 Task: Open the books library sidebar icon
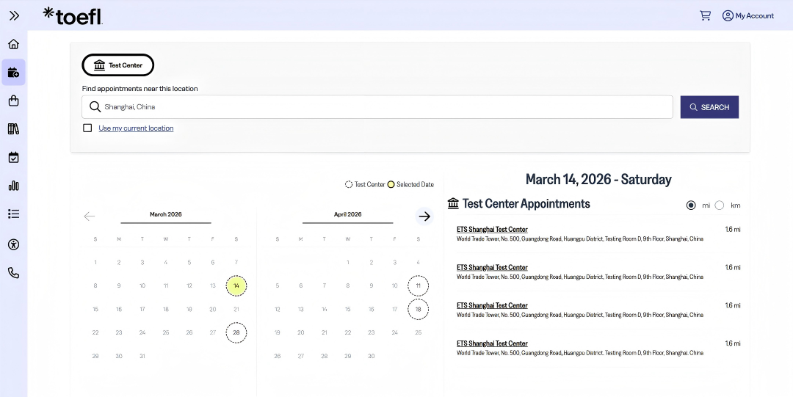click(13, 129)
